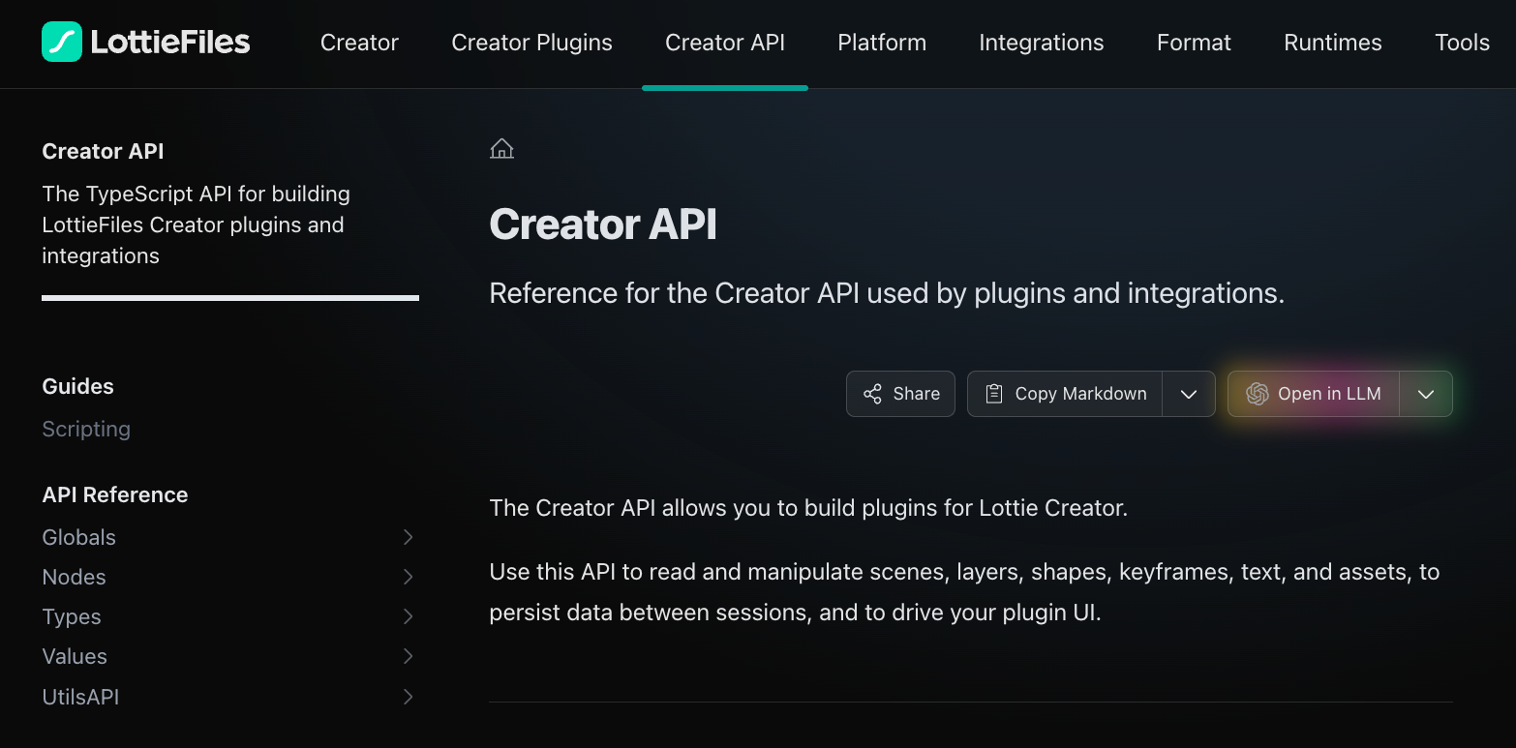
Task: Open the Globals sidebar item
Action: 78,537
